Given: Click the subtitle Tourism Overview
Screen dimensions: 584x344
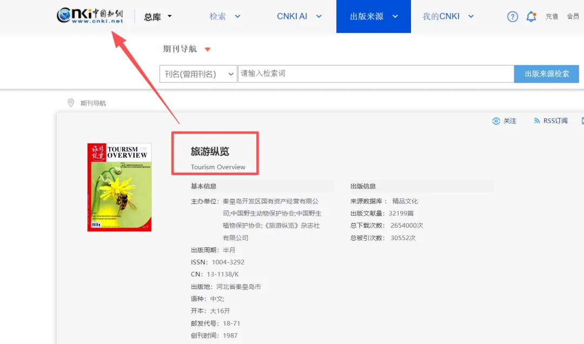Looking at the screenshot, I should 218,167.
